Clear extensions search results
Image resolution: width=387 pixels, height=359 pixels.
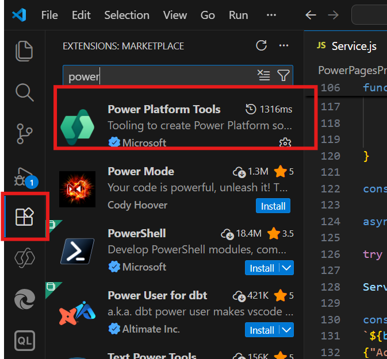click(x=263, y=76)
